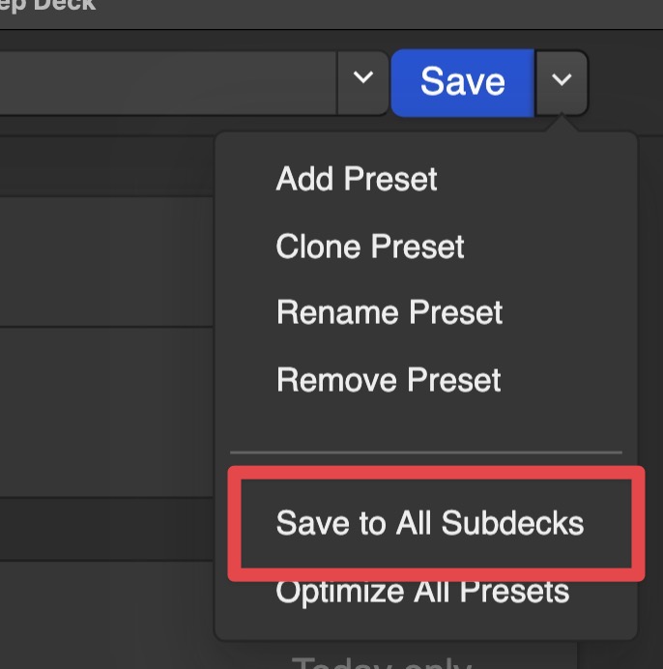The width and height of the screenshot is (663, 669).
Task: Click the partially visible Today only option
Action: coord(381,662)
